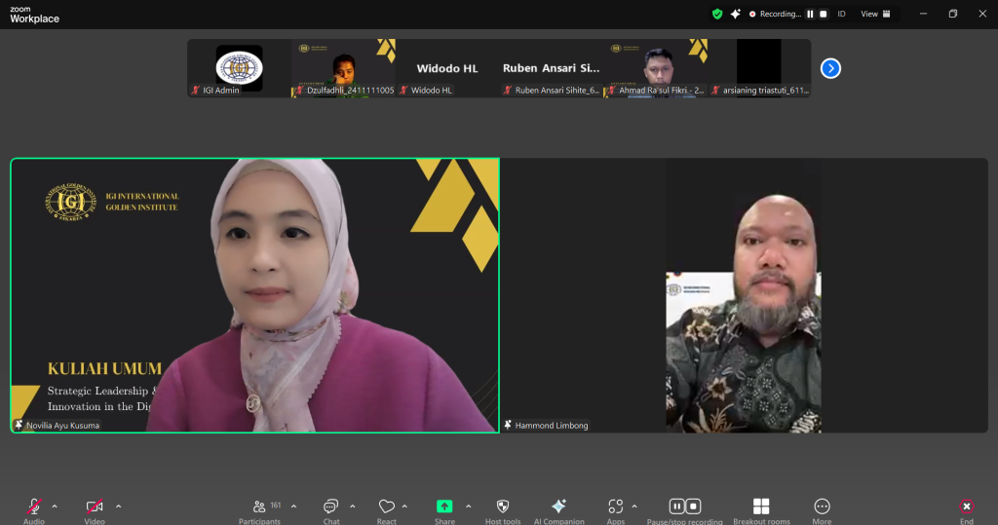998x525 pixels.
Task: Click muted mic icon on IGI Admin
Action: (x=195, y=91)
